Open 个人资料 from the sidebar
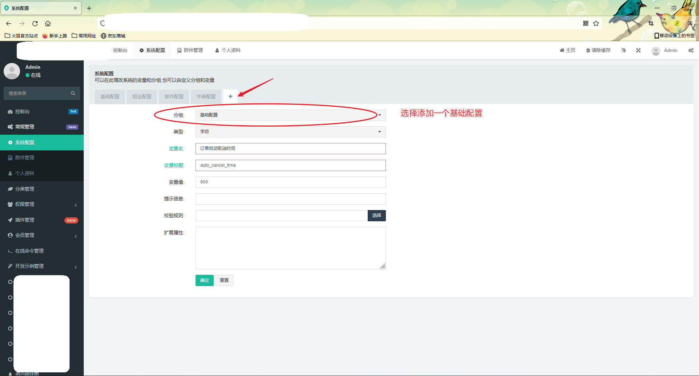This screenshot has width=699, height=376. (24, 173)
